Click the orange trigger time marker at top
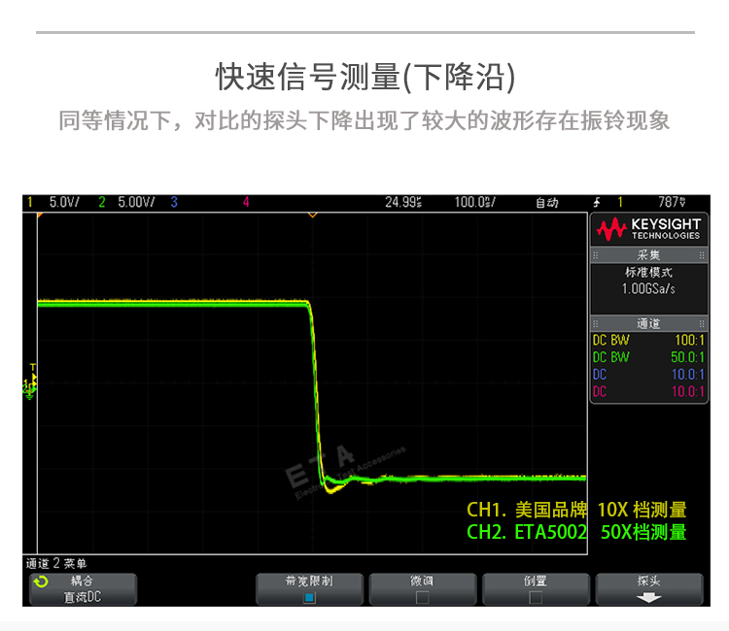Image resolution: width=729 pixels, height=631 pixels. [x=313, y=215]
